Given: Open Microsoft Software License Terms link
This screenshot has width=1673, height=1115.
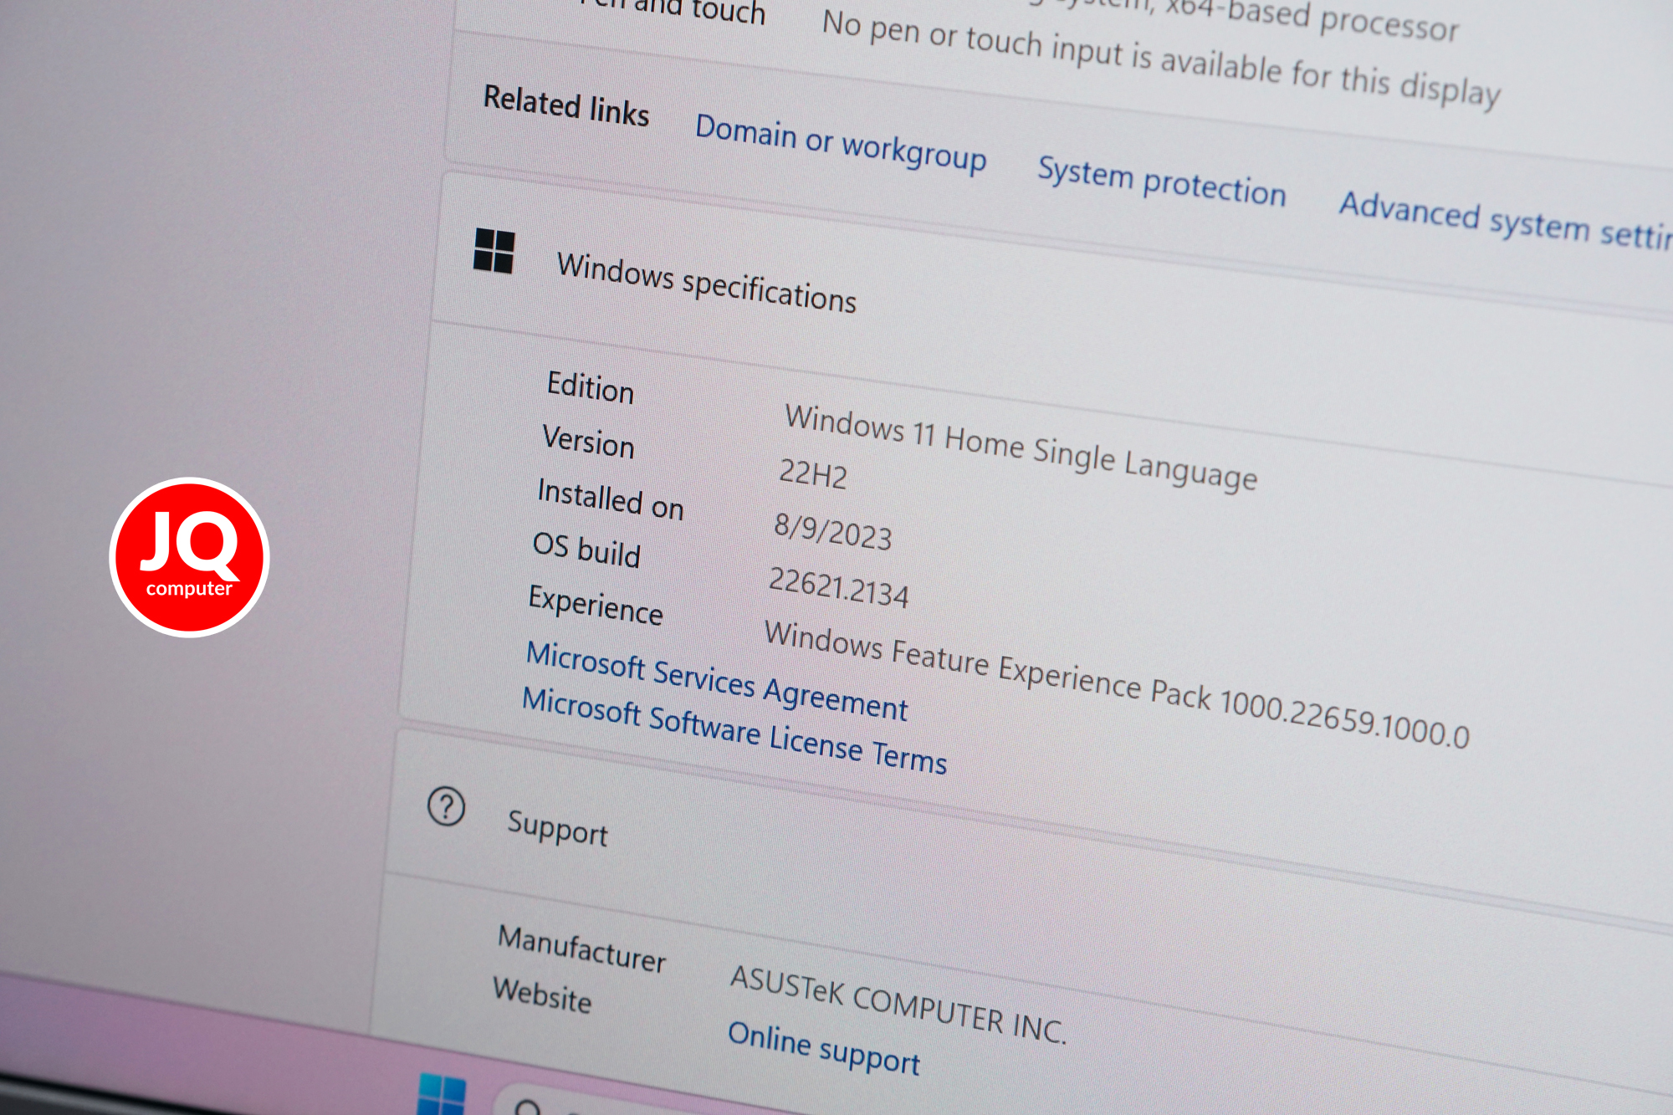Looking at the screenshot, I should pyautogui.click(x=734, y=731).
